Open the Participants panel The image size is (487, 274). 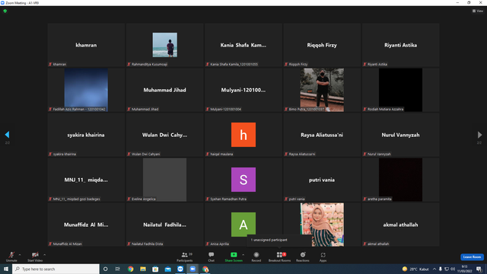coord(185,256)
